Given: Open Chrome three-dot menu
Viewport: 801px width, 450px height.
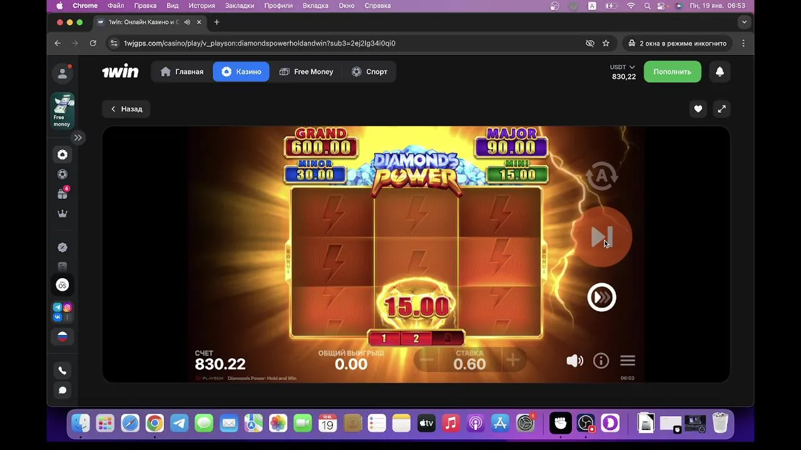Looking at the screenshot, I should click(743, 43).
